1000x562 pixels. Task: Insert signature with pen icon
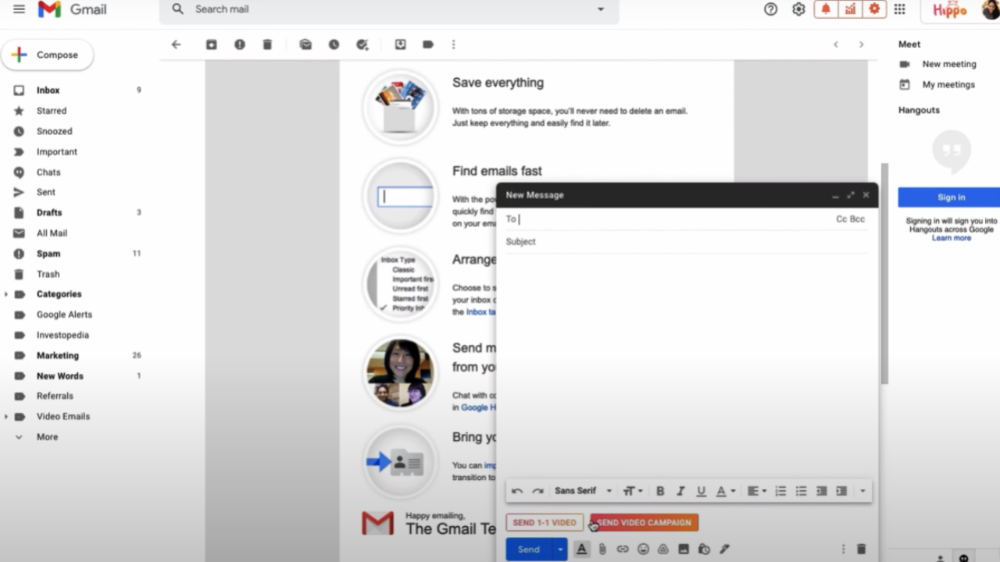[724, 550]
